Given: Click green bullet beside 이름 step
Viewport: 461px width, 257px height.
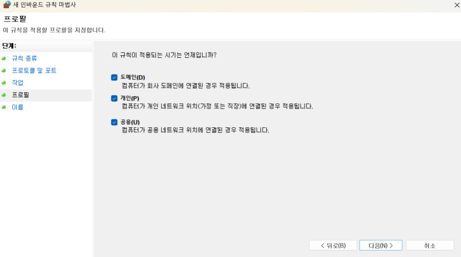Looking at the screenshot, I should pos(4,107).
